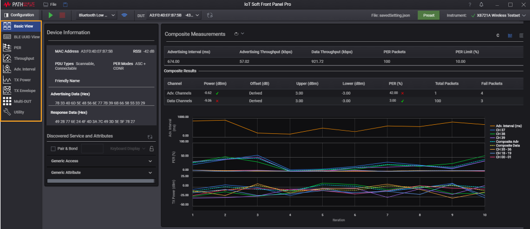This screenshot has height=229, width=530.
Task: Open the DUT address dropdown
Action: tap(174, 15)
